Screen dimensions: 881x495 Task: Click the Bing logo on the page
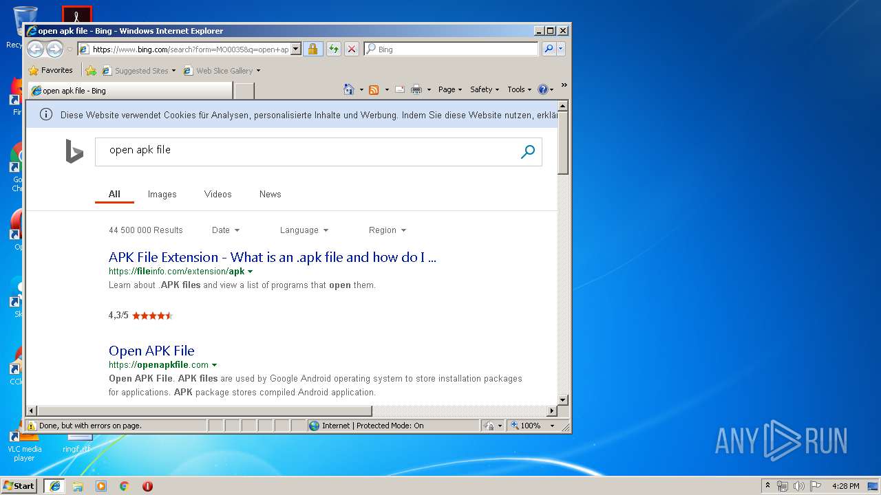[x=74, y=151]
